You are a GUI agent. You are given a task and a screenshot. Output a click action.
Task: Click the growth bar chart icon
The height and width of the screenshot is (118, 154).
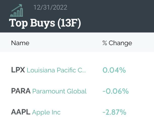(17, 13)
